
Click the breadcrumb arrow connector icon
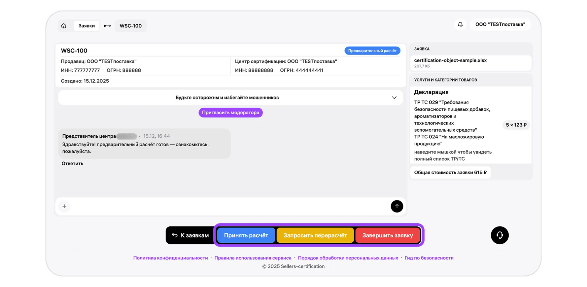tap(107, 26)
